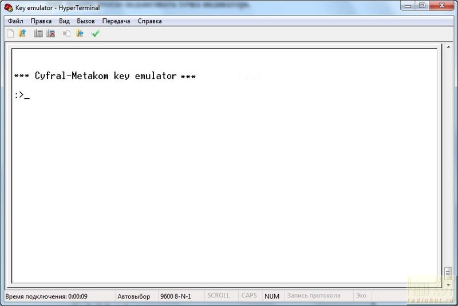Viewport: 458px width, 306px height.
Task: Click the SCROLL status indicator
Action: point(219,296)
